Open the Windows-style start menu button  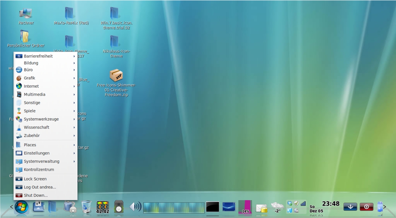21,207
